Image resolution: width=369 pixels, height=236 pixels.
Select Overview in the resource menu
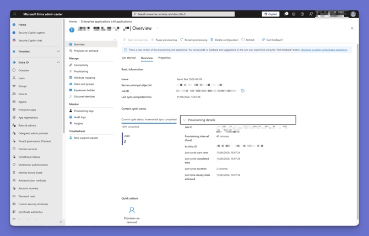[92, 45]
